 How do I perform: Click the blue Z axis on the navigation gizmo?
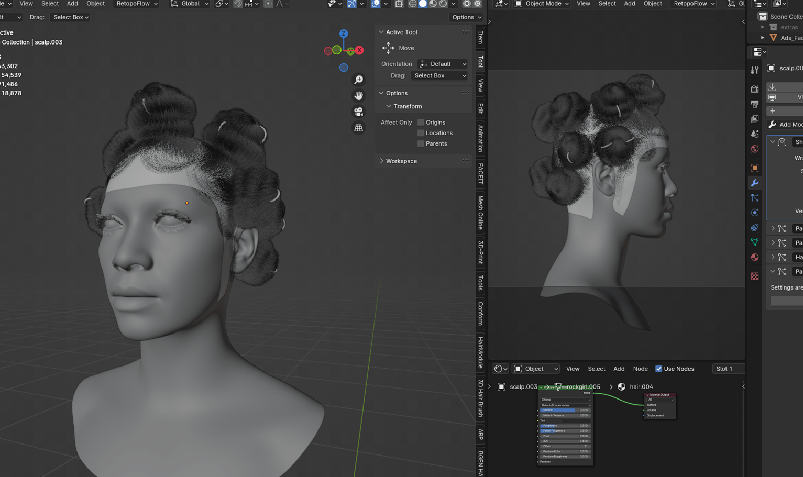(344, 34)
